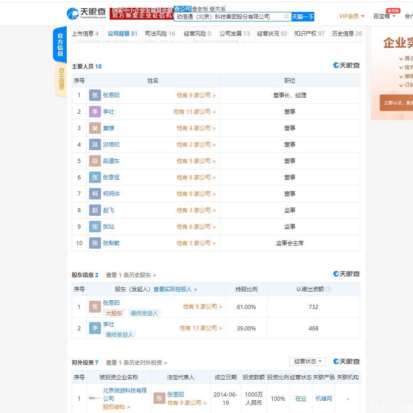This screenshot has height=413, width=413.
Task: Open the 国家中小企业发展基金 red banner
Action: click(142, 13)
